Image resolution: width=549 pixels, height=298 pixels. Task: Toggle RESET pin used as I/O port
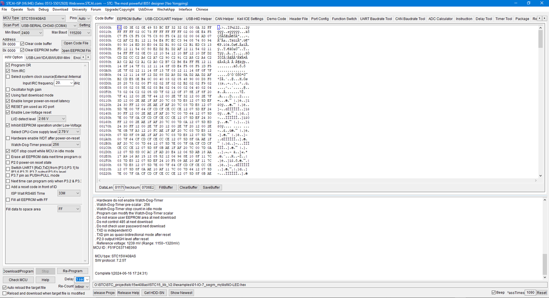click(x=8, y=106)
